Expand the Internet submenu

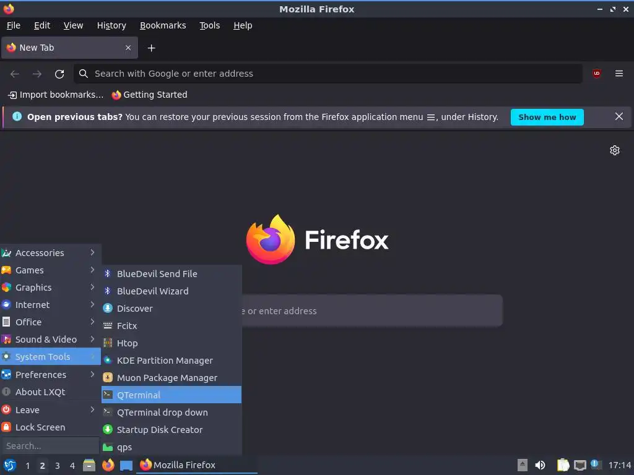coord(51,304)
